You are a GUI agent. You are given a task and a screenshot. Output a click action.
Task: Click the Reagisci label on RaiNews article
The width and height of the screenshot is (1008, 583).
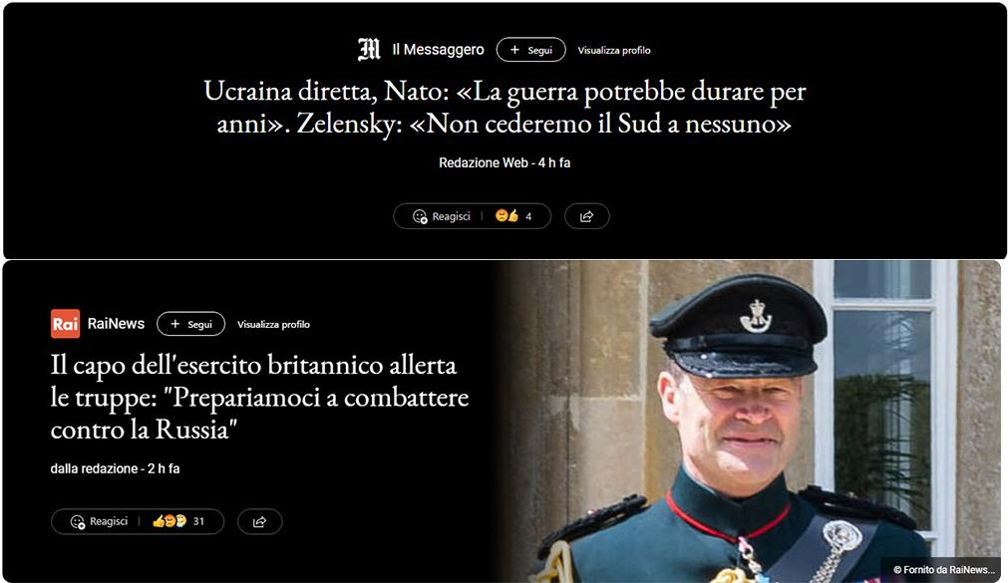point(109,521)
